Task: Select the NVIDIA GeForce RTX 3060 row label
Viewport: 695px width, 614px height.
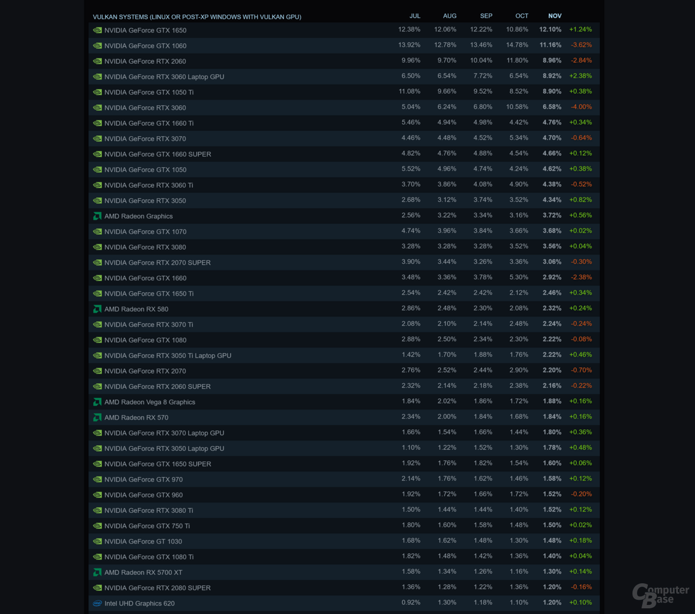Action: click(x=145, y=108)
